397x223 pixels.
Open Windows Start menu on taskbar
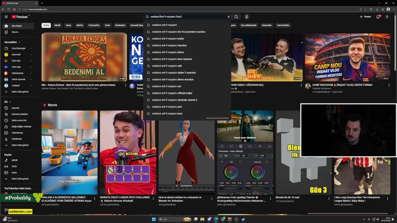[154, 219]
